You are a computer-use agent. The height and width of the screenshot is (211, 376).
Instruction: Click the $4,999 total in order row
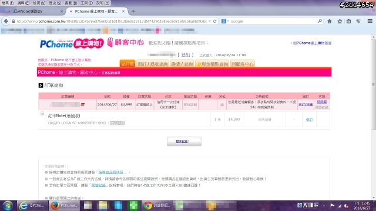click(126, 104)
